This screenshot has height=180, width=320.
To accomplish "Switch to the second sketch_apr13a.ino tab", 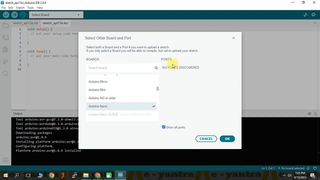I will (x=55, y=23).
